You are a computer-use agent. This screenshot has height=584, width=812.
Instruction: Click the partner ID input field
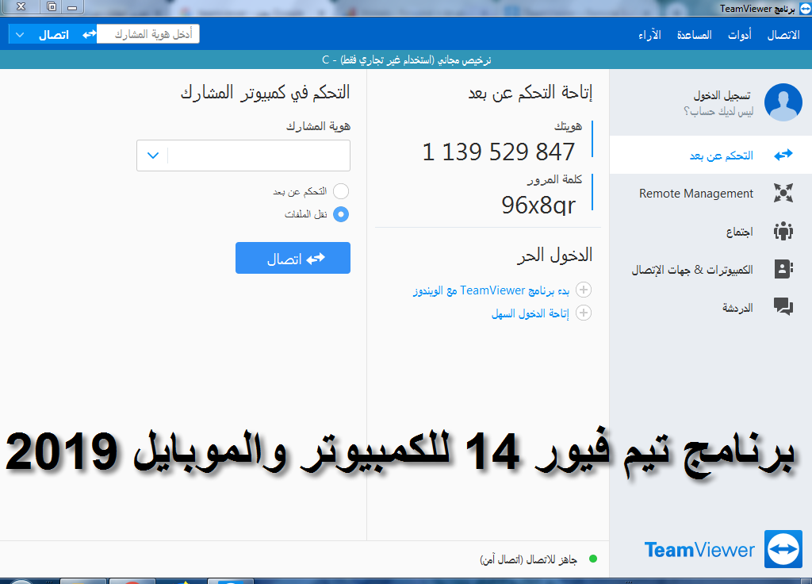(259, 156)
